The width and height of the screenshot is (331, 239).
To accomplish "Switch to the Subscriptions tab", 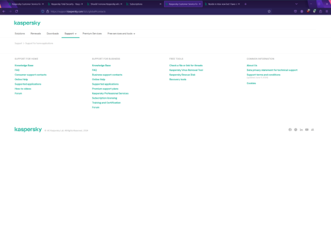I will 144,4.
